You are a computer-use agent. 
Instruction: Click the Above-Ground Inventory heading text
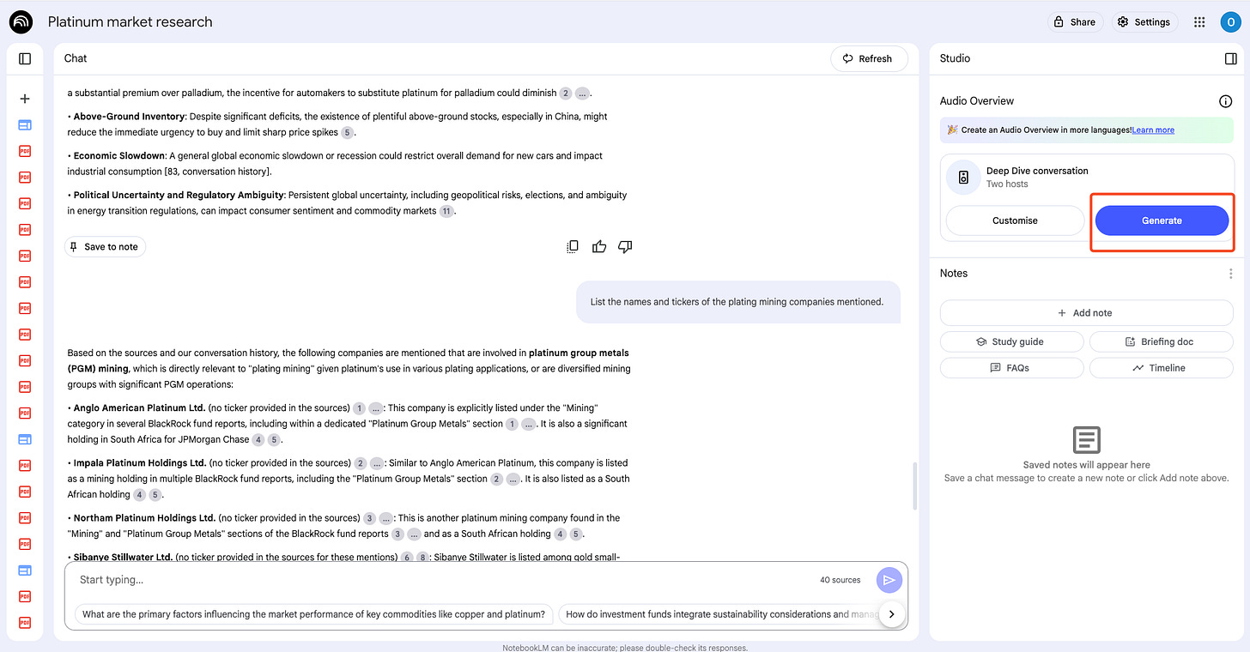click(x=129, y=117)
